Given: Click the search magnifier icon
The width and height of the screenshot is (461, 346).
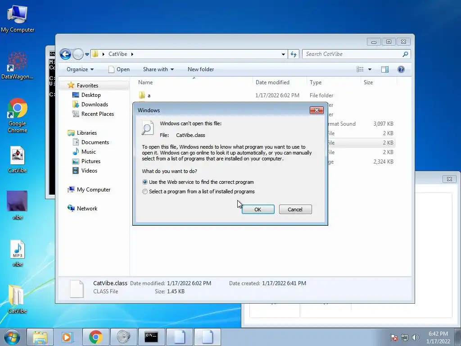Looking at the screenshot, I should (x=406, y=54).
